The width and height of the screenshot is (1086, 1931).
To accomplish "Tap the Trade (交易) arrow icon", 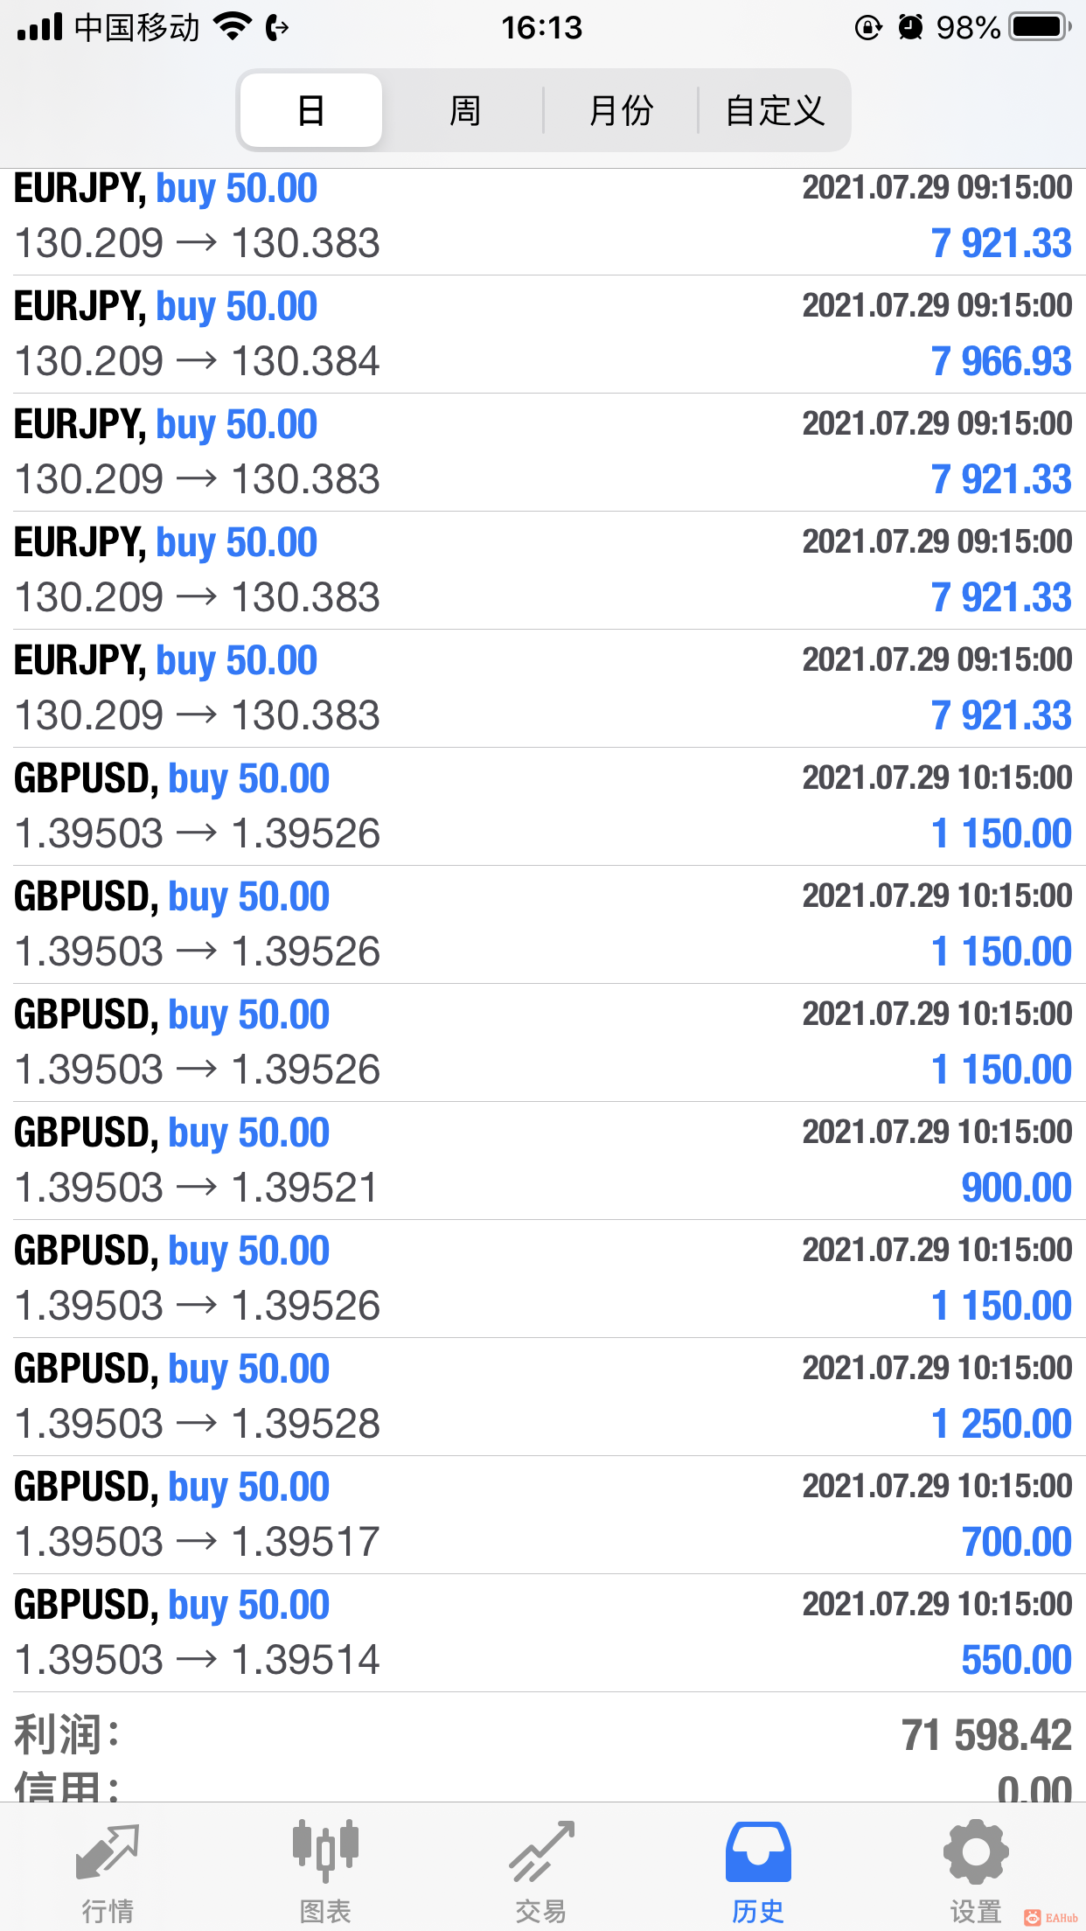I will pyautogui.click(x=542, y=1851).
